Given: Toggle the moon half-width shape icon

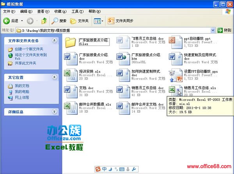Looking at the screenshot, I should pos(110,169).
